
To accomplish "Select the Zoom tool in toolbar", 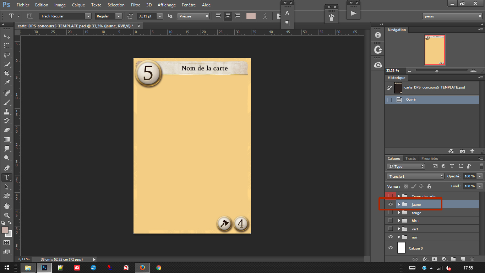I will [7, 215].
